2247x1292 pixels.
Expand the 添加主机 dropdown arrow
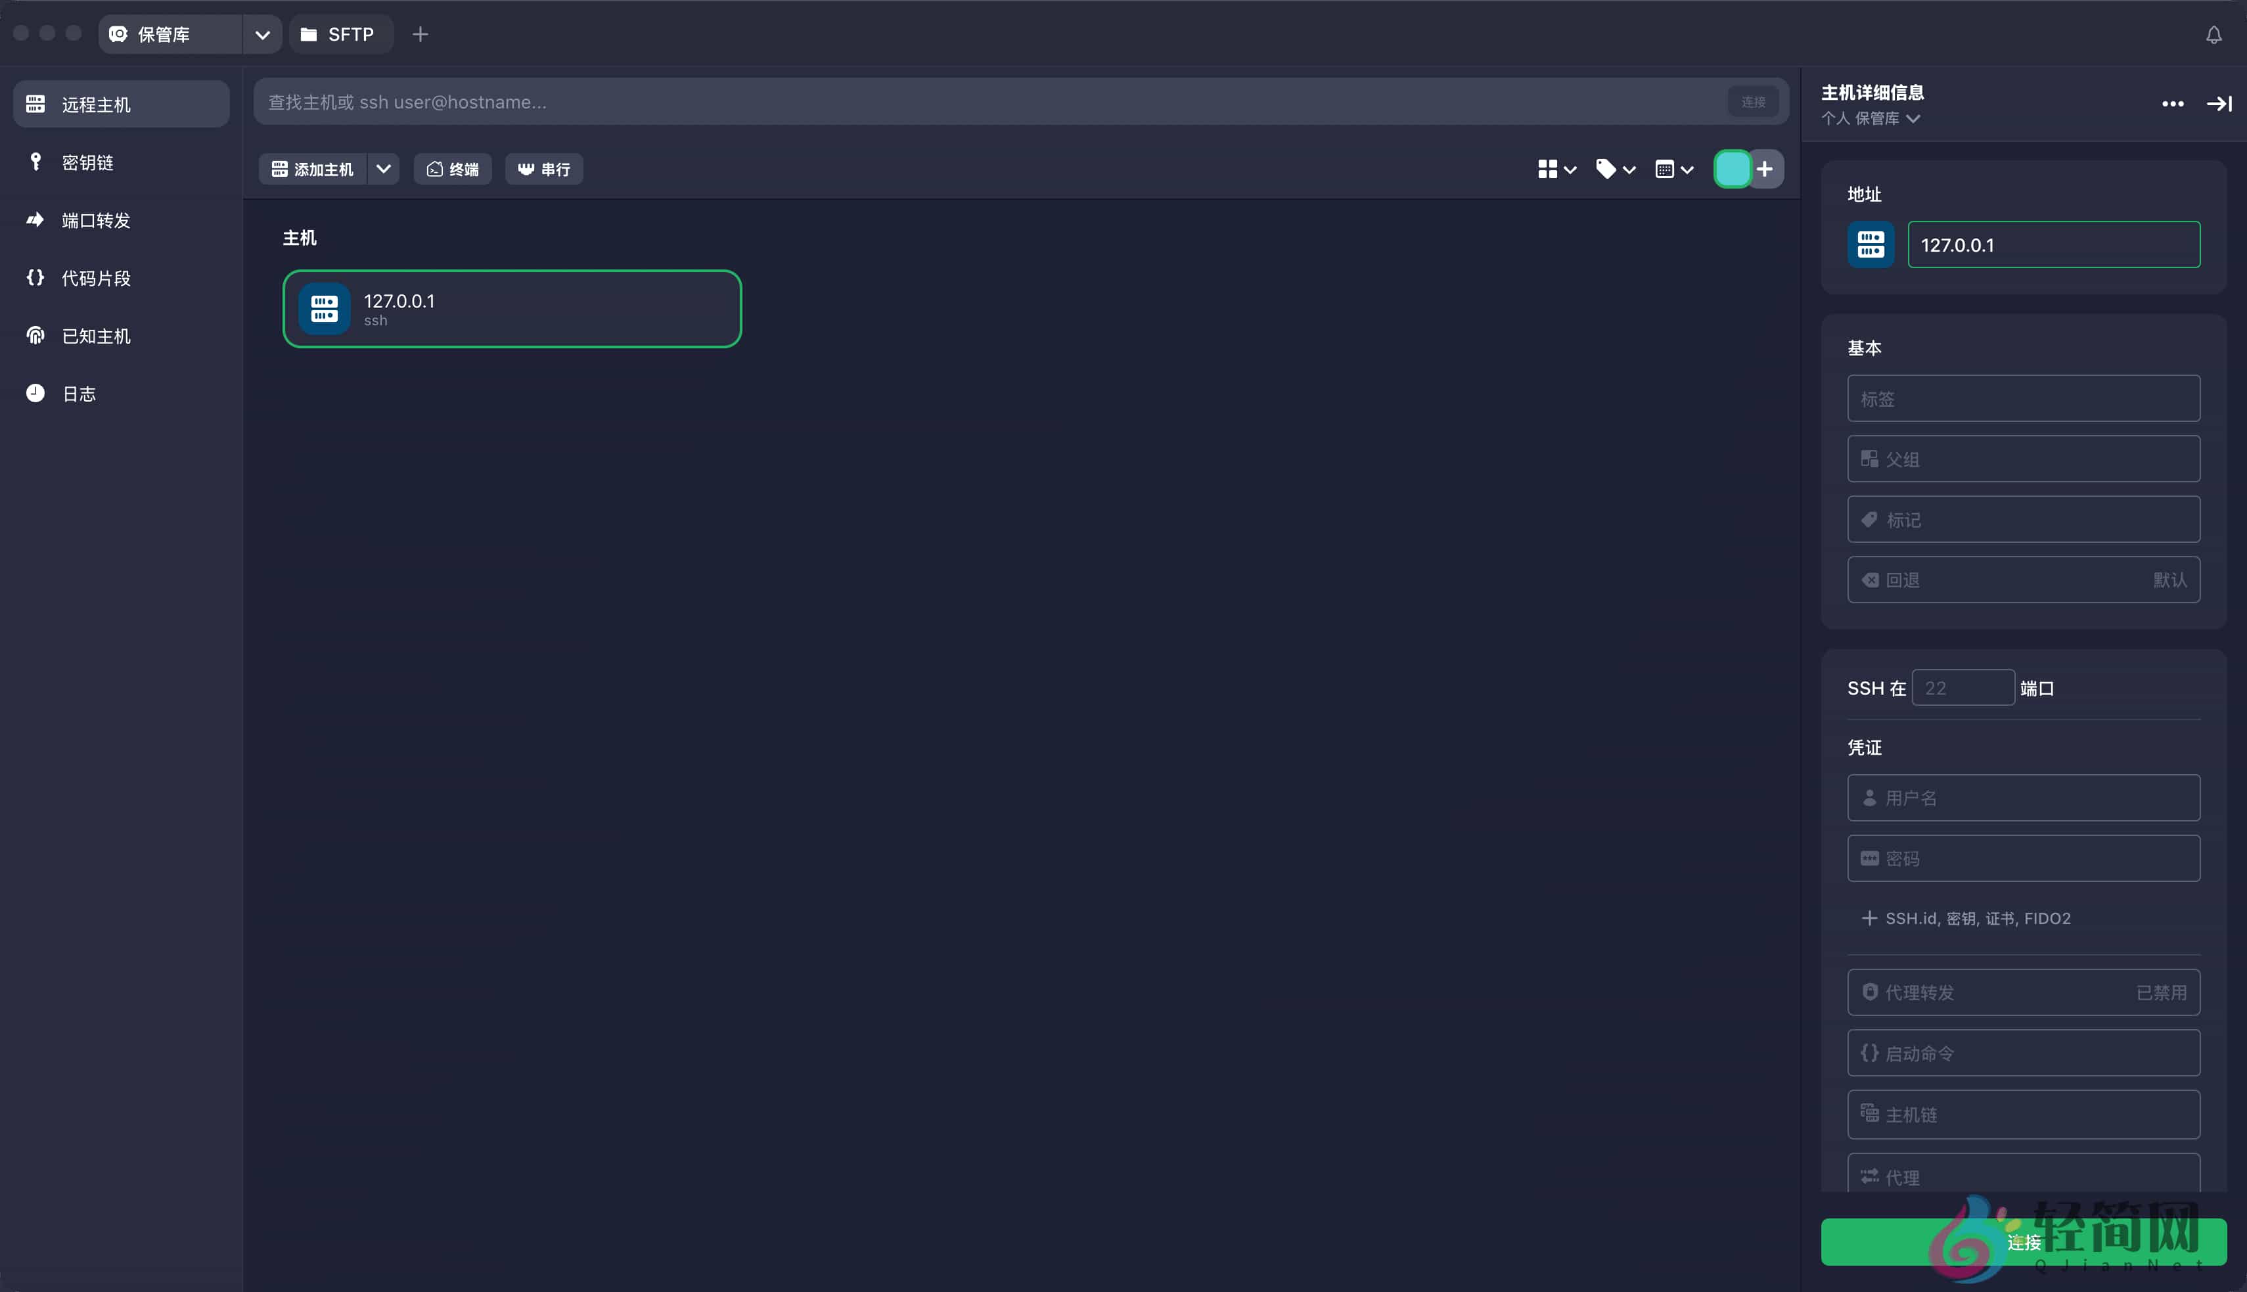pos(384,169)
